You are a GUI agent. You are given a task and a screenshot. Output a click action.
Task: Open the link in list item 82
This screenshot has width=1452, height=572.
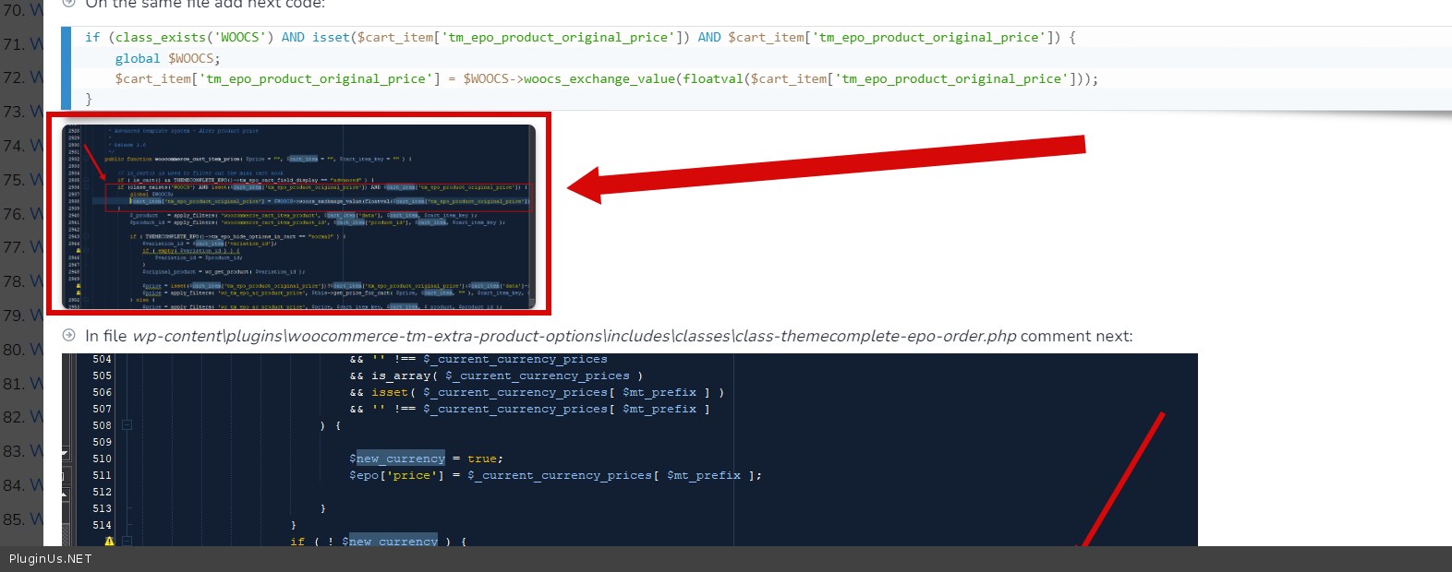(x=36, y=417)
